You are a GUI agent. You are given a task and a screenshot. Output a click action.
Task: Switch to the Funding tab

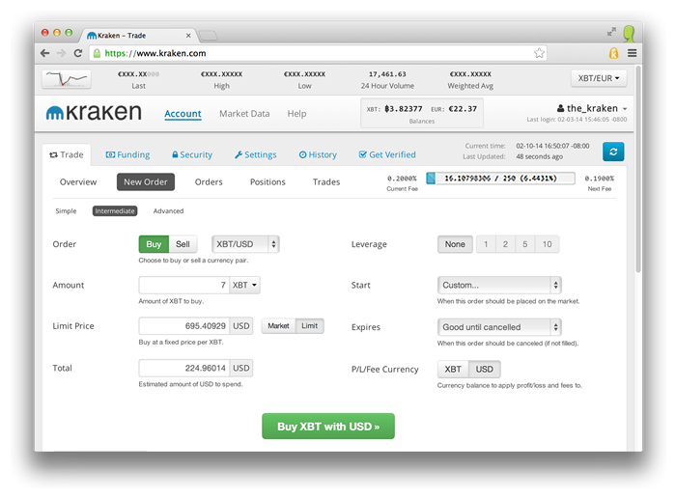[127, 154]
